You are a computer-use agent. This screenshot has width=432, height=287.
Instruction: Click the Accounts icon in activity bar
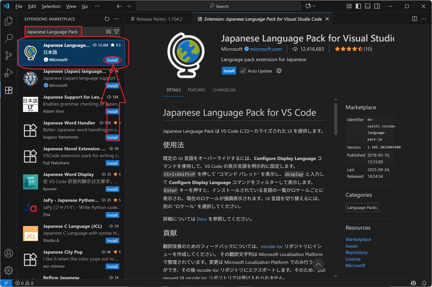pyautogui.click(x=9, y=253)
